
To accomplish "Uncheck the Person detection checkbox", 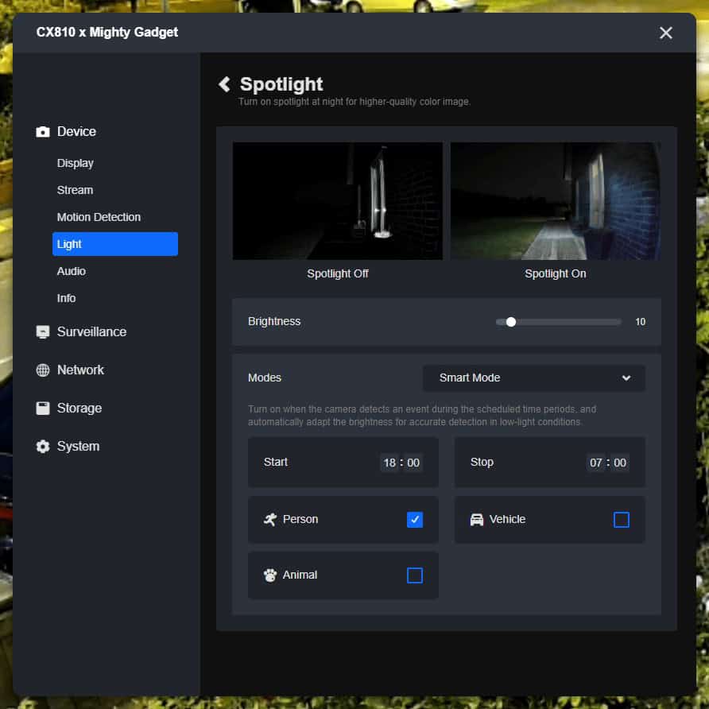I will coord(415,520).
